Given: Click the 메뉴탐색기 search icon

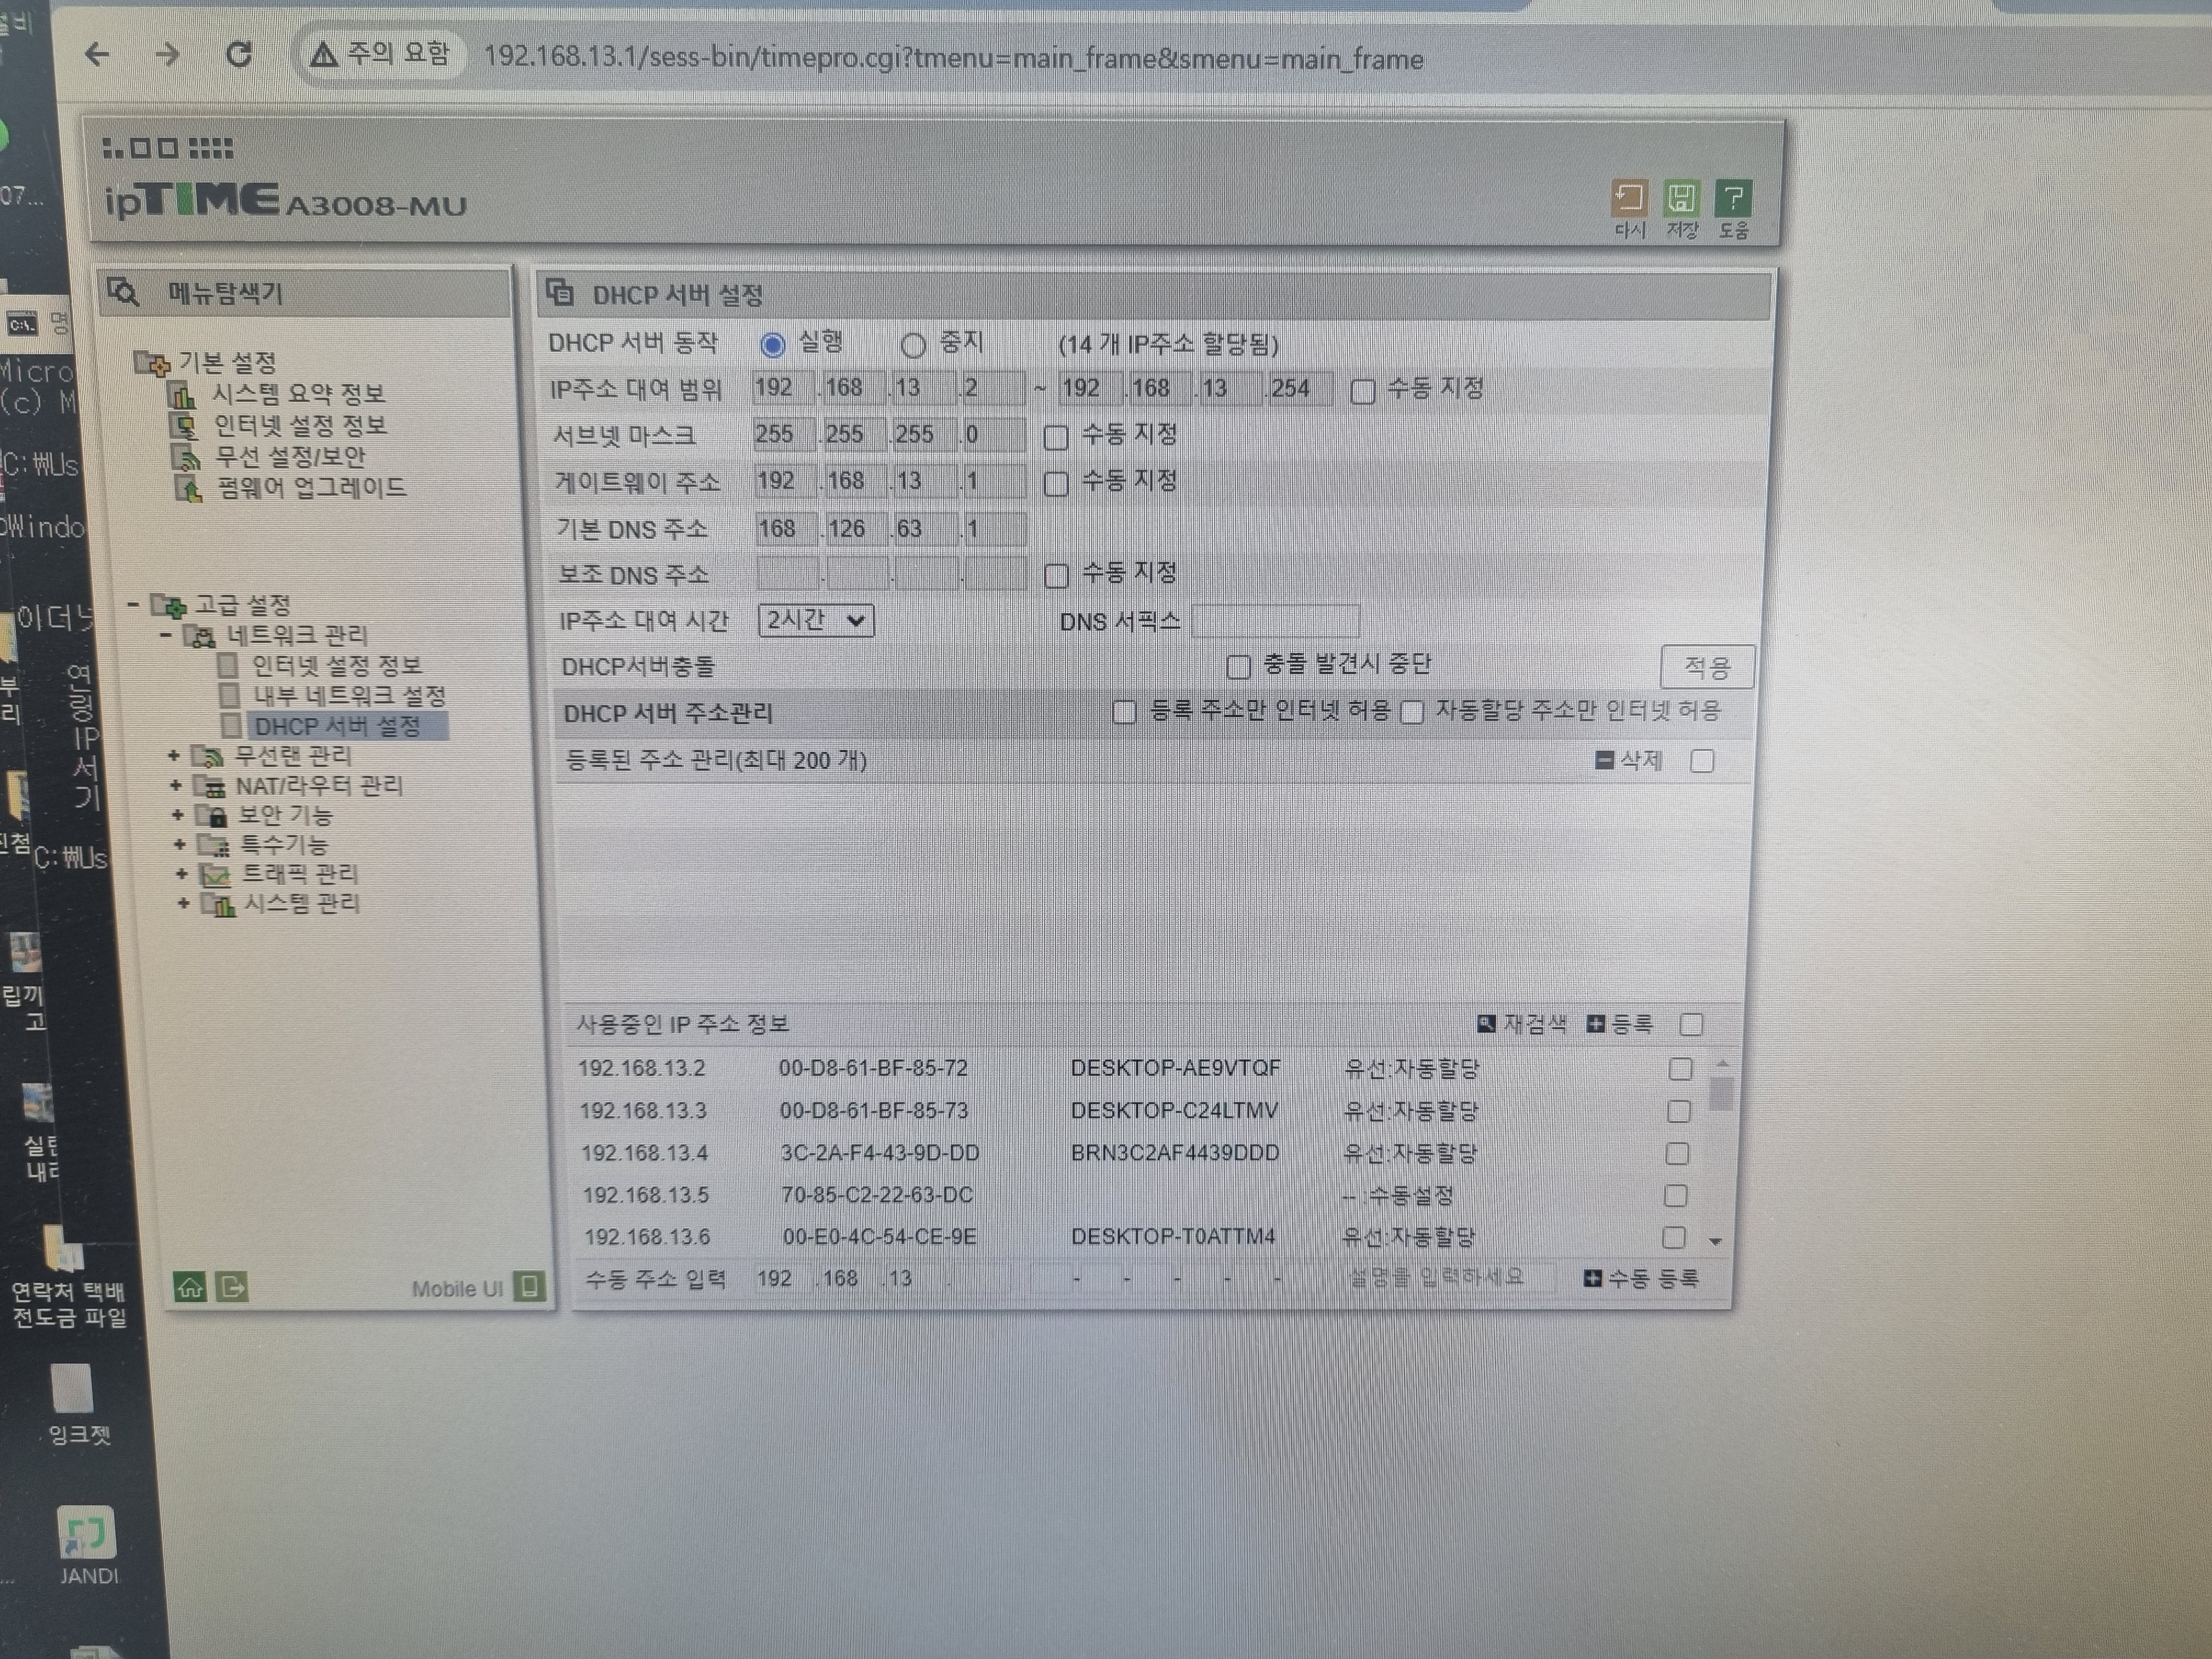Looking at the screenshot, I should tap(124, 291).
